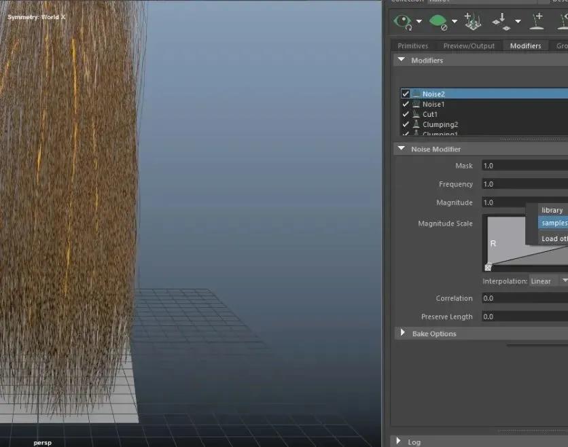Collapse the Noise Modifier section
The height and width of the screenshot is (447, 568).
(x=402, y=149)
